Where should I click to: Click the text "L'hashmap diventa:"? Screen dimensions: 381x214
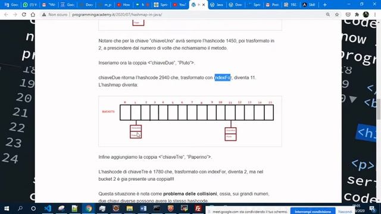[118, 85]
